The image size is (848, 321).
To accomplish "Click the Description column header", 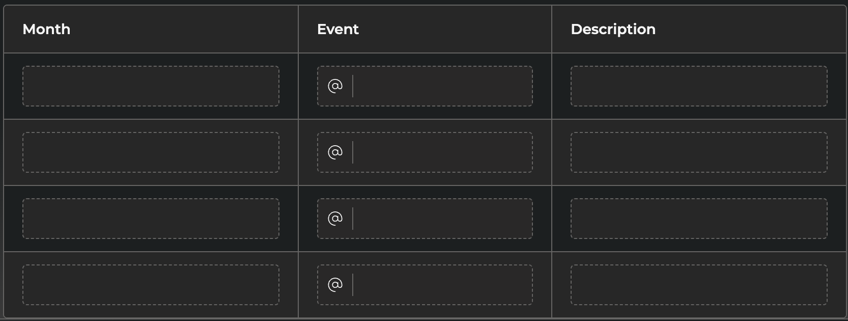I will pyautogui.click(x=613, y=30).
